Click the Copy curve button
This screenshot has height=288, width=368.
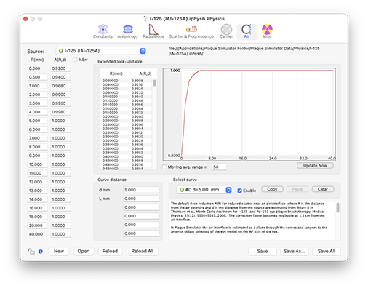(x=272, y=189)
